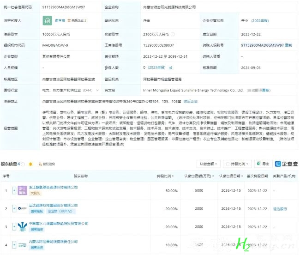This screenshot has height=256, width=300.
Task: Click 复制 to copy taxpayer ID
Action: [288, 45]
